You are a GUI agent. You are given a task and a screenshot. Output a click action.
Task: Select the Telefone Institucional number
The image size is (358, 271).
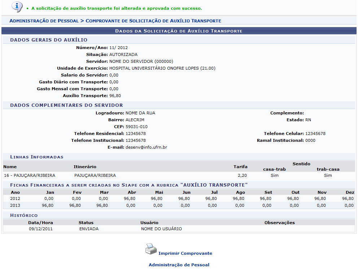(136, 140)
